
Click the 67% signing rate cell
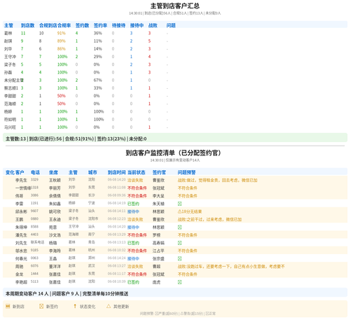tap(98, 80)
